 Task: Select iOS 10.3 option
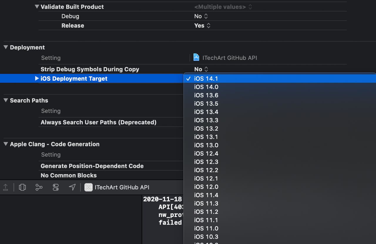pos(280,237)
